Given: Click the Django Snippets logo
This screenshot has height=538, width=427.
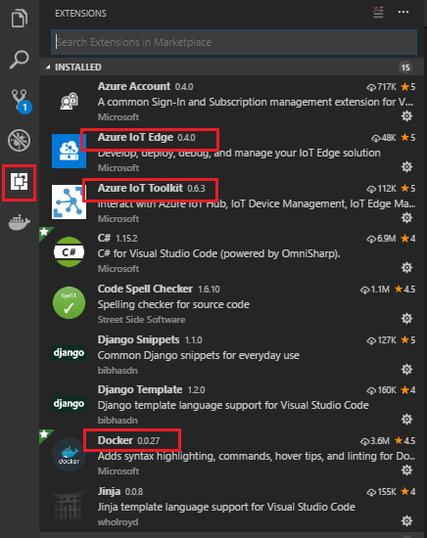Looking at the screenshot, I should pos(70,353).
